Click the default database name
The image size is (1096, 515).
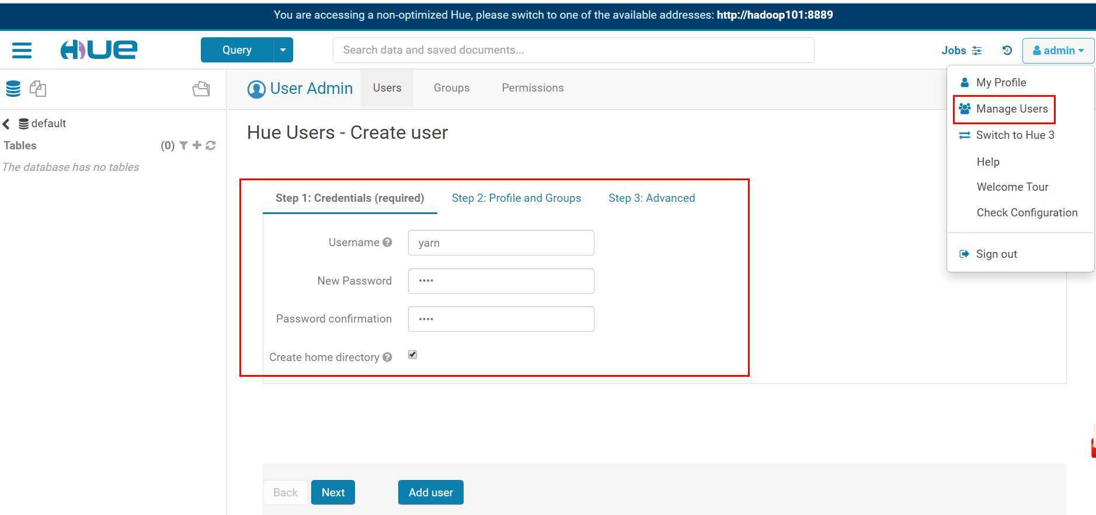[x=48, y=124]
